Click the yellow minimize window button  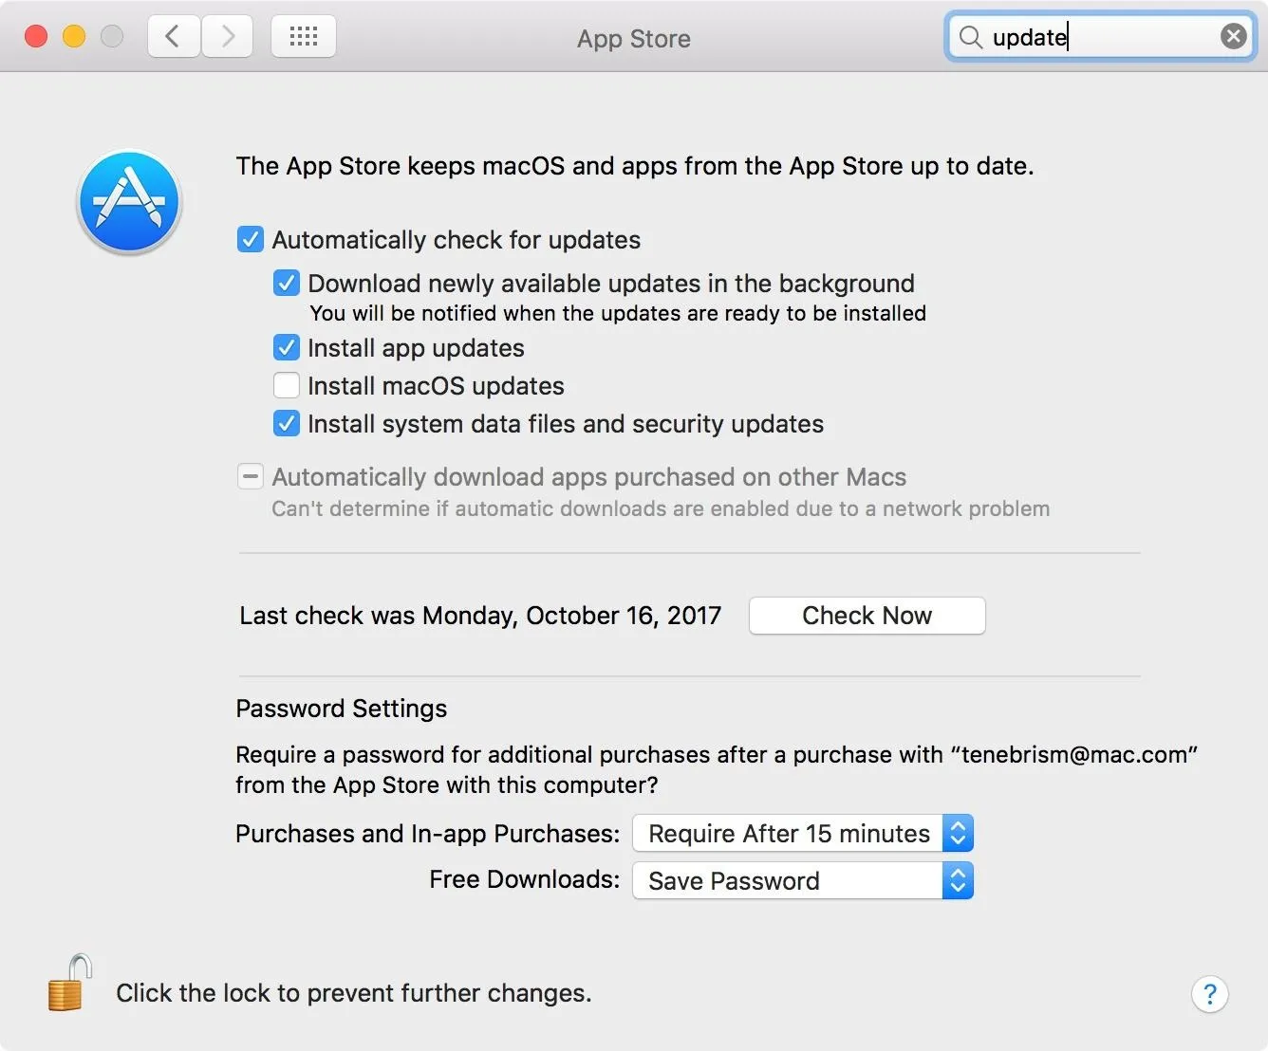(74, 37)
